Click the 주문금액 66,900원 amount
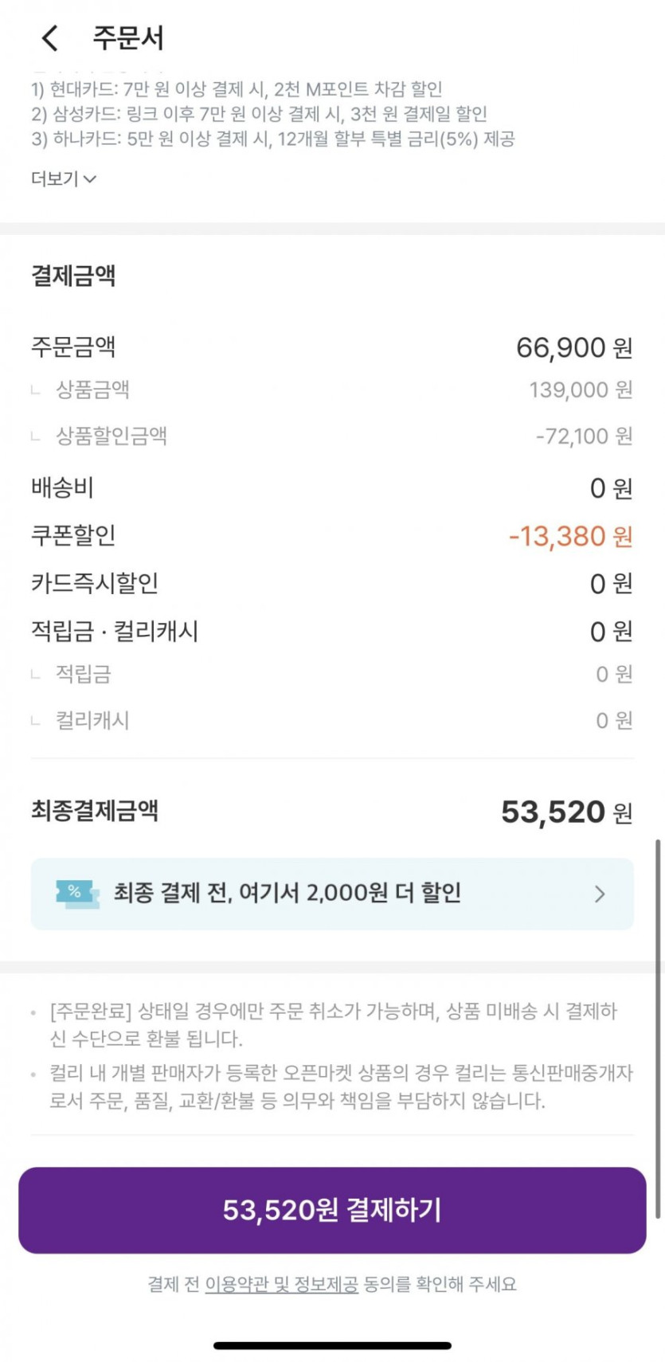Viewport: 665px width, 1362px height. tap(573, 348)
